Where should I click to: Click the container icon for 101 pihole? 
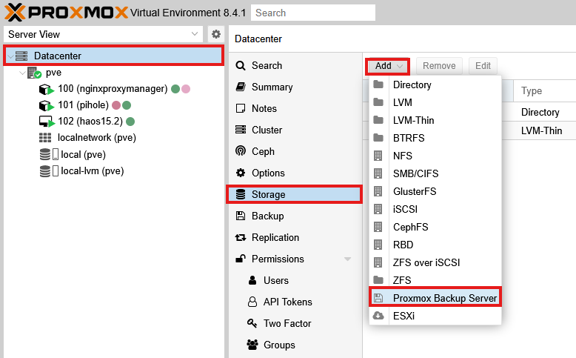click(x=47, y=105)
